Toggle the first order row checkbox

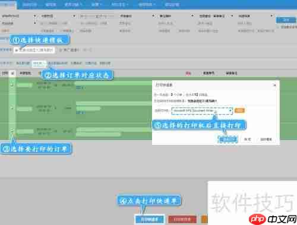(x=12, y=85)
